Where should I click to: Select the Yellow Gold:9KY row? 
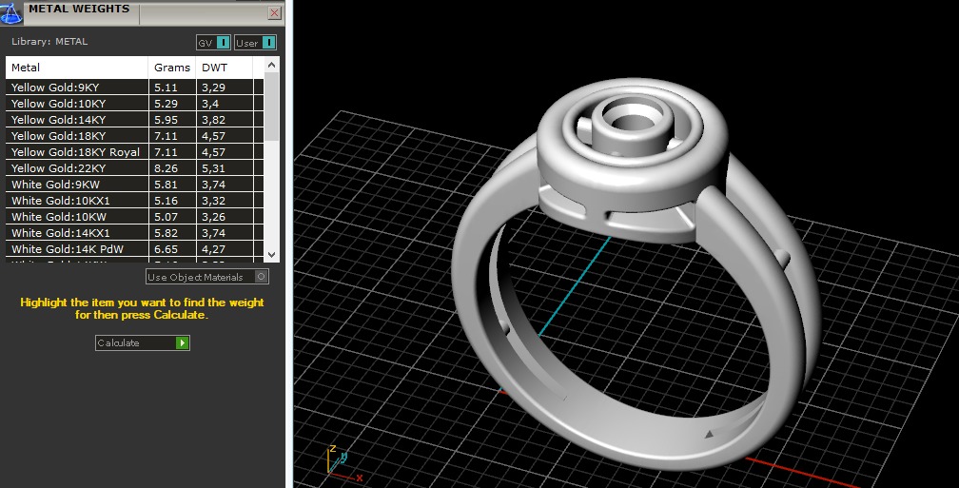pos(134,88)
